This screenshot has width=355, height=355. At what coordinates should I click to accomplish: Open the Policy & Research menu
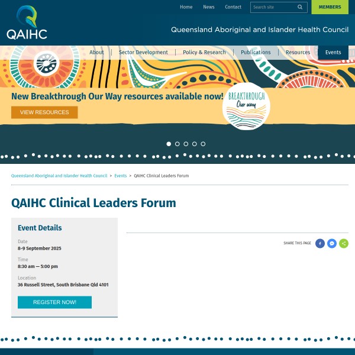pos(204,52)
